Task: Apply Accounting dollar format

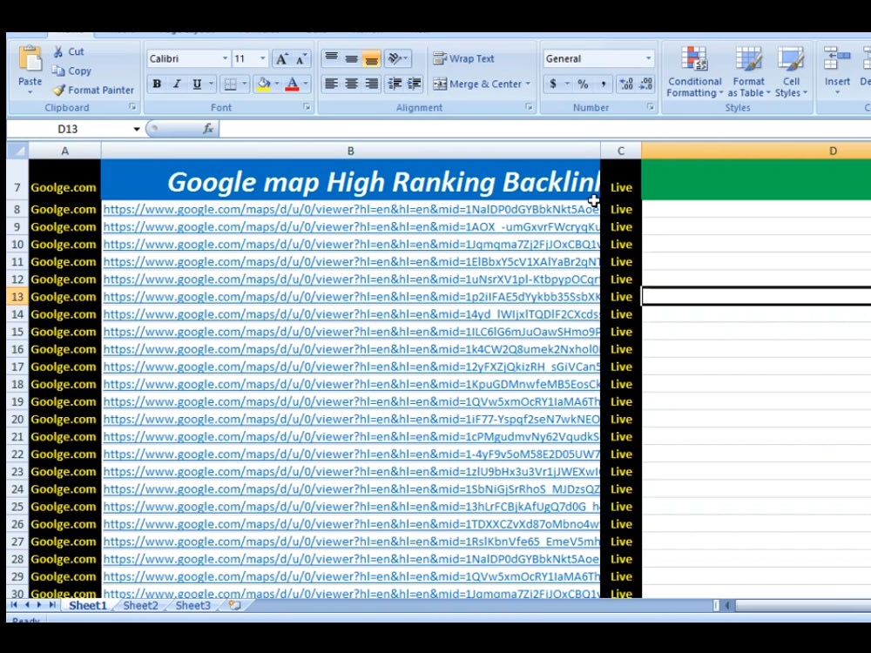Action: point(553,84)
